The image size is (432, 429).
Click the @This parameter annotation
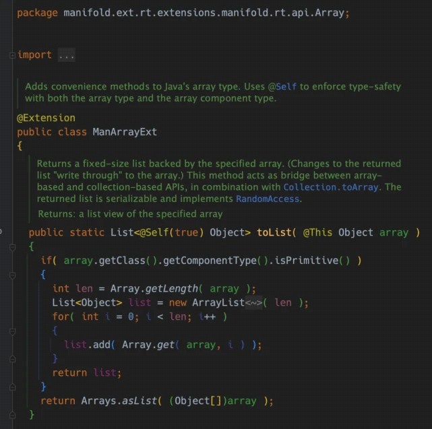[x=317, y=232]
